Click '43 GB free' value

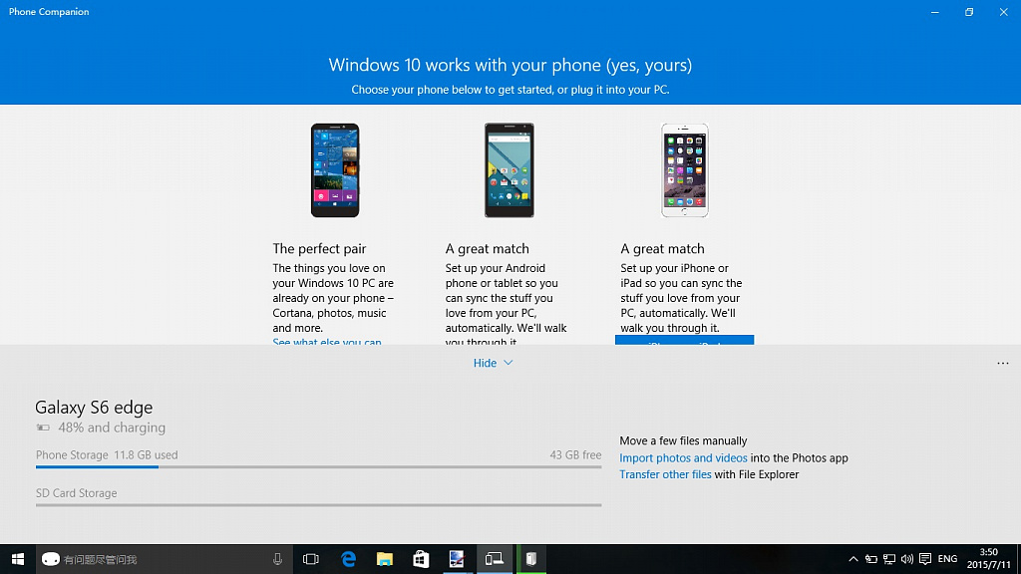[x=575, y=454]
